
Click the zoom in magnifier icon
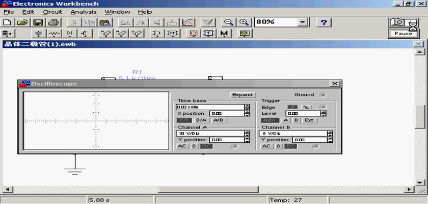point(244,22)
